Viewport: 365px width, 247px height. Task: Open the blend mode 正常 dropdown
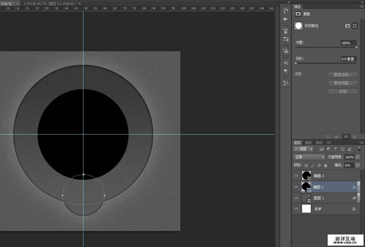point(309,157)
